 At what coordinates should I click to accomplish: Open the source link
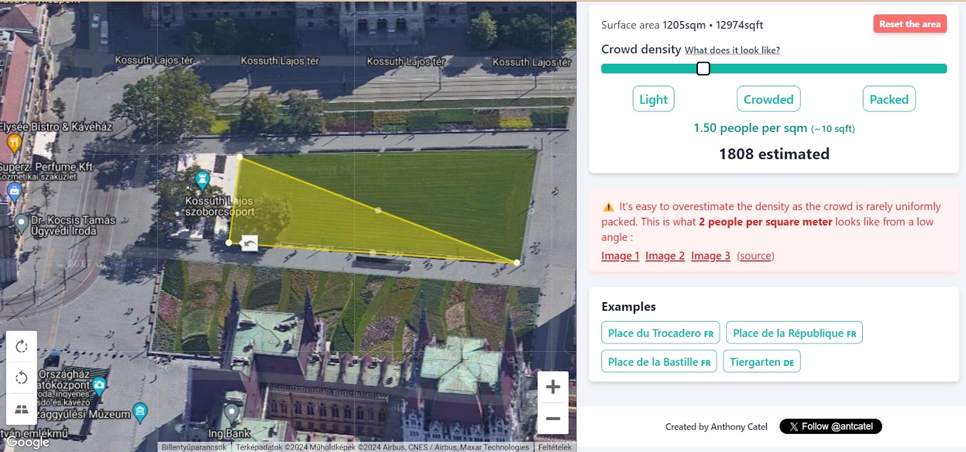click(x=755, y=256)
